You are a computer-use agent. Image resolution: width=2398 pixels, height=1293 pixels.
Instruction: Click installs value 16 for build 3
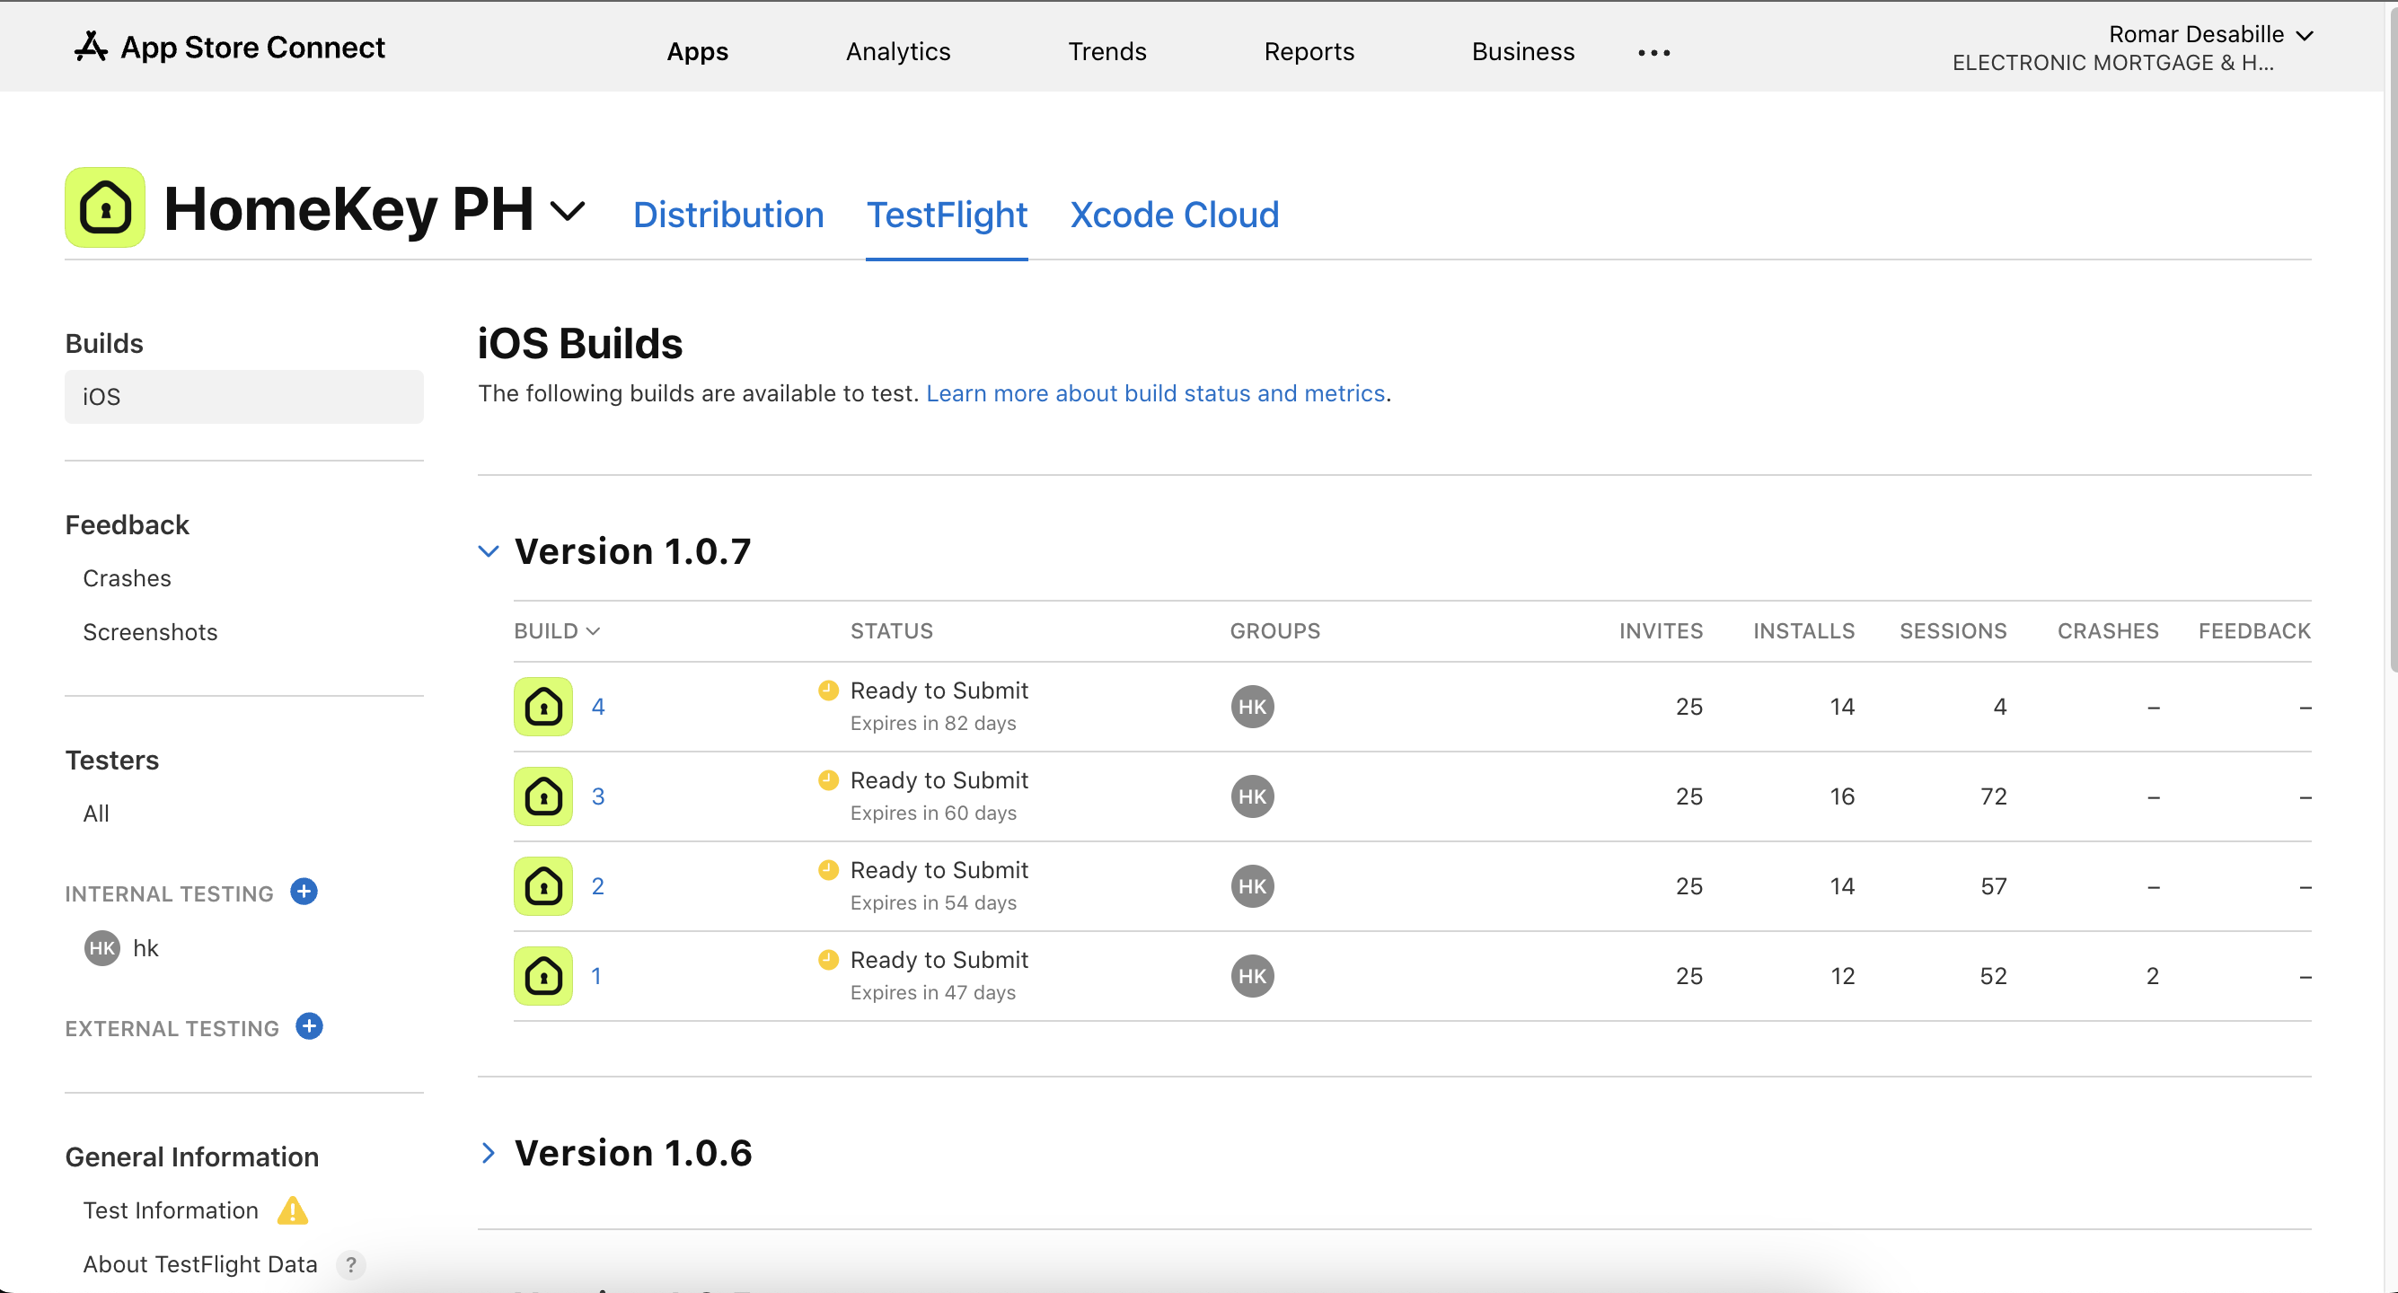pyautogui.click(x=1842, y=796)
